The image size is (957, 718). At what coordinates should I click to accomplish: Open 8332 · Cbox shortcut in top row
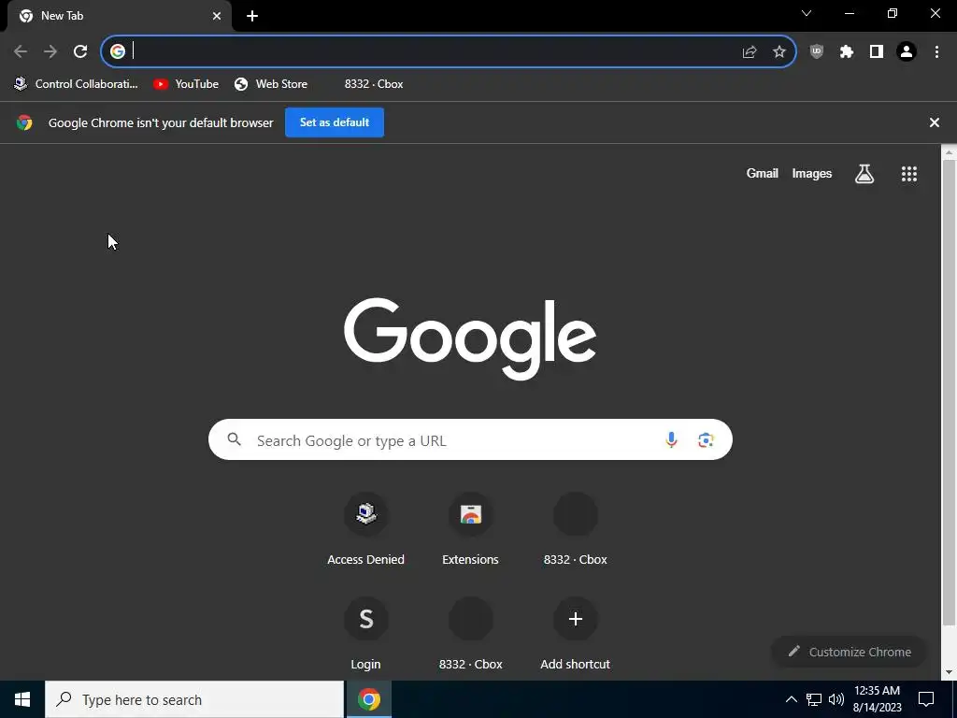point(575,530)
